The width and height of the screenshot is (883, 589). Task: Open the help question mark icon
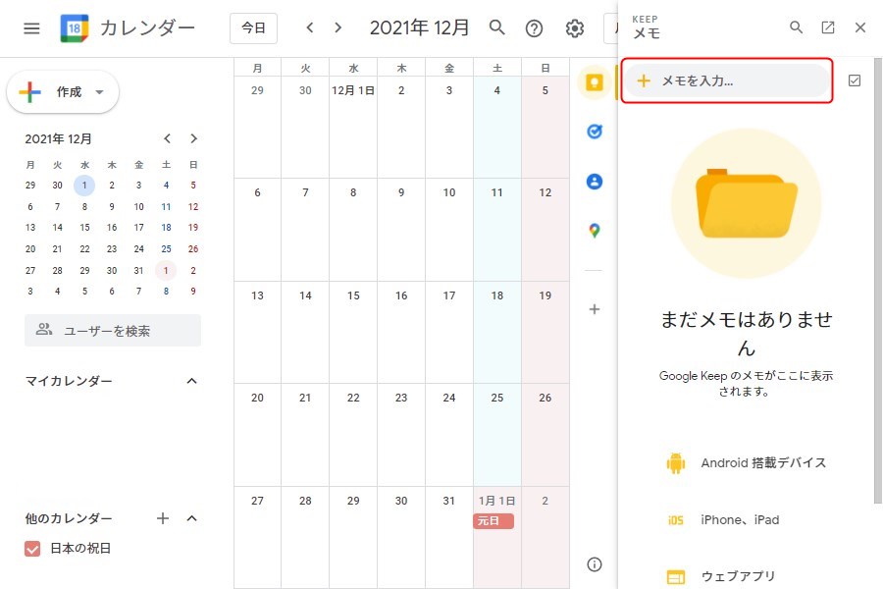click(x=534, y=28)
